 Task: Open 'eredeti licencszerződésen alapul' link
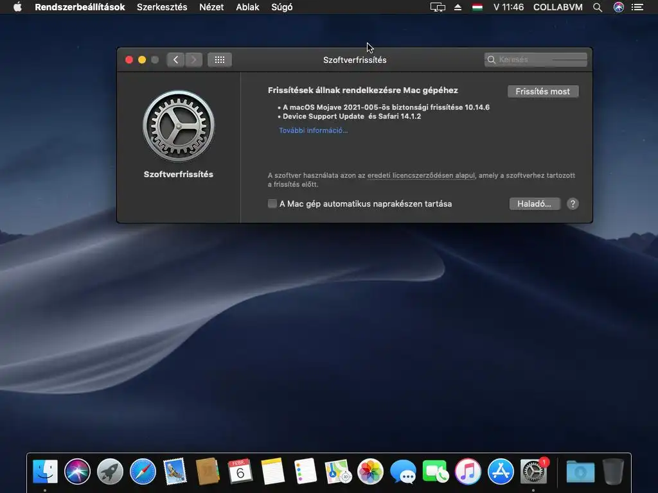pos(422,175)
